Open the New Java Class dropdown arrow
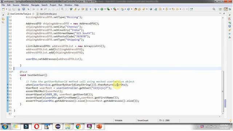Image resolution: width=233 pixels, height=131 pixels. tap(132, 9)
